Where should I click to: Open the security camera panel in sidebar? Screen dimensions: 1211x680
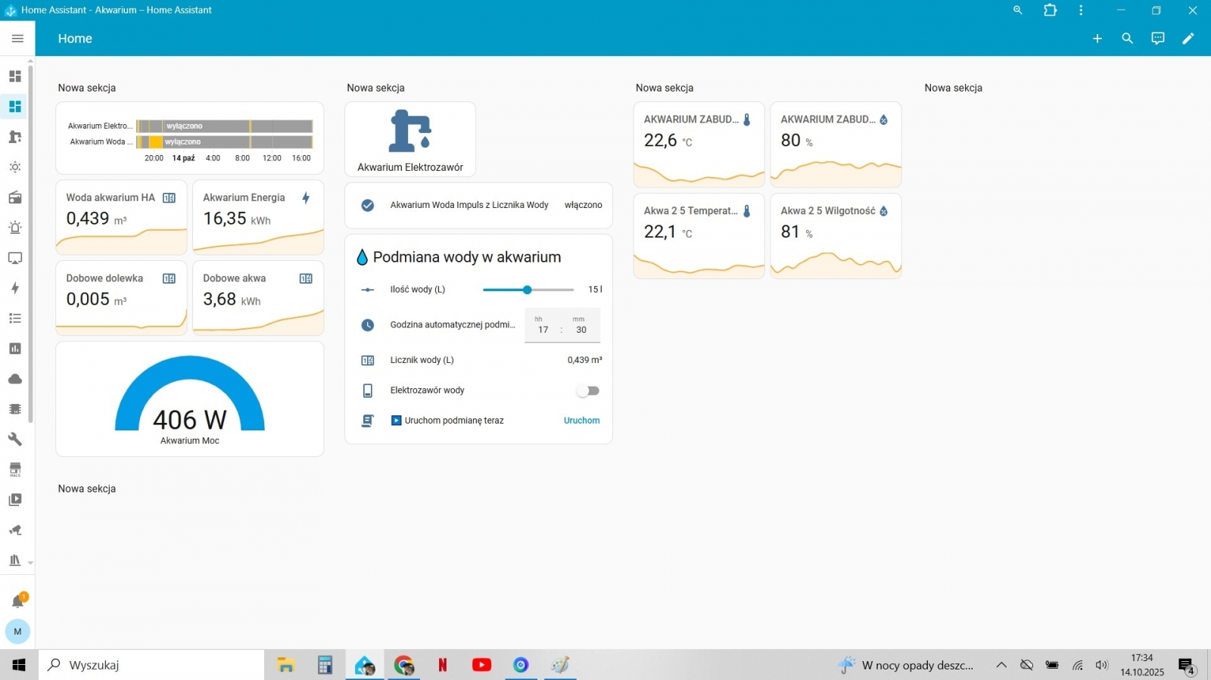[x=15, y=530]
